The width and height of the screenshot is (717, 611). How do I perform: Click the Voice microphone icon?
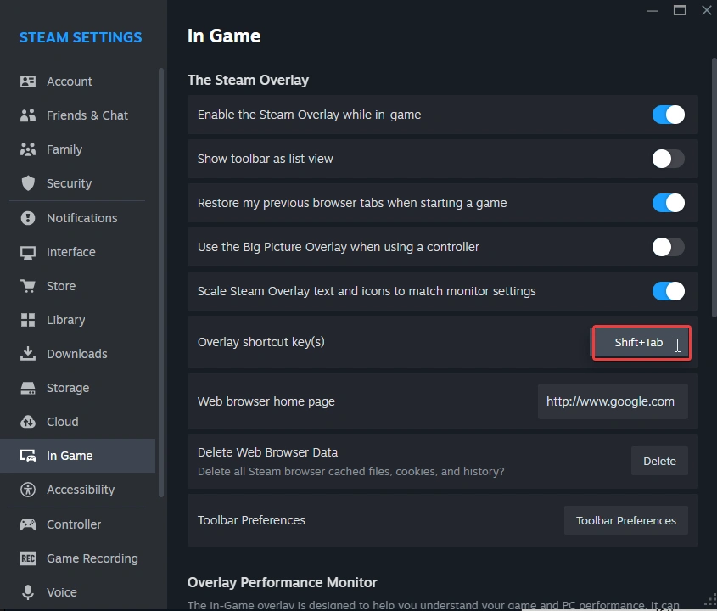pos(28,591)
